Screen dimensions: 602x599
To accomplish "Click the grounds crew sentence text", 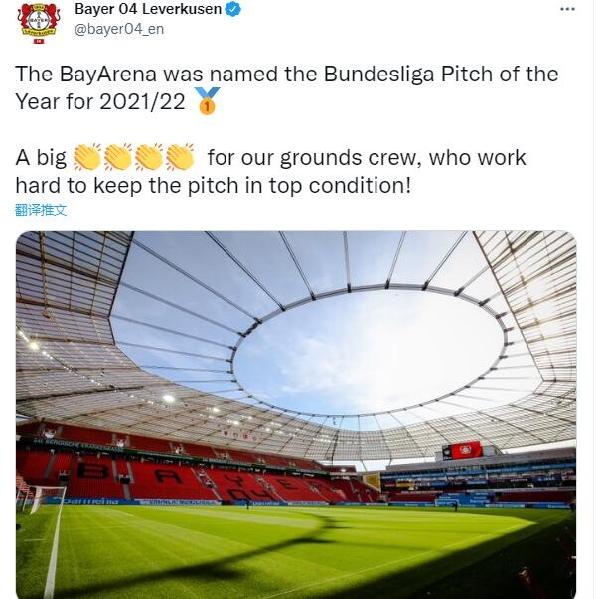I will click(x=270, y=171).
